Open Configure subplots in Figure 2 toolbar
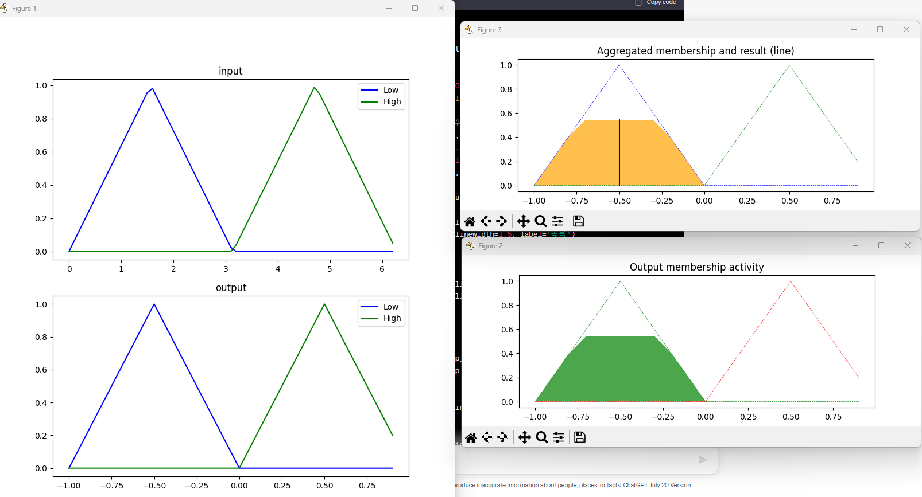The image size is (922, 497). (559, 437)
